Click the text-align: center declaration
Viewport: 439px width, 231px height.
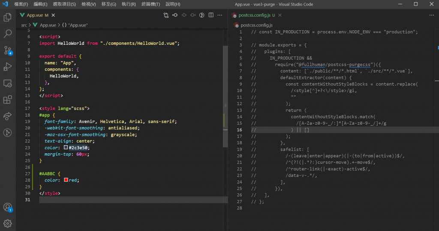69,141
